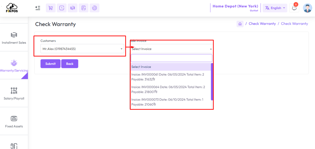Click the Salary/Payroll sidebar icon
Image resolution: width=315 pixels, height=149 pixels.
point(14,91)
